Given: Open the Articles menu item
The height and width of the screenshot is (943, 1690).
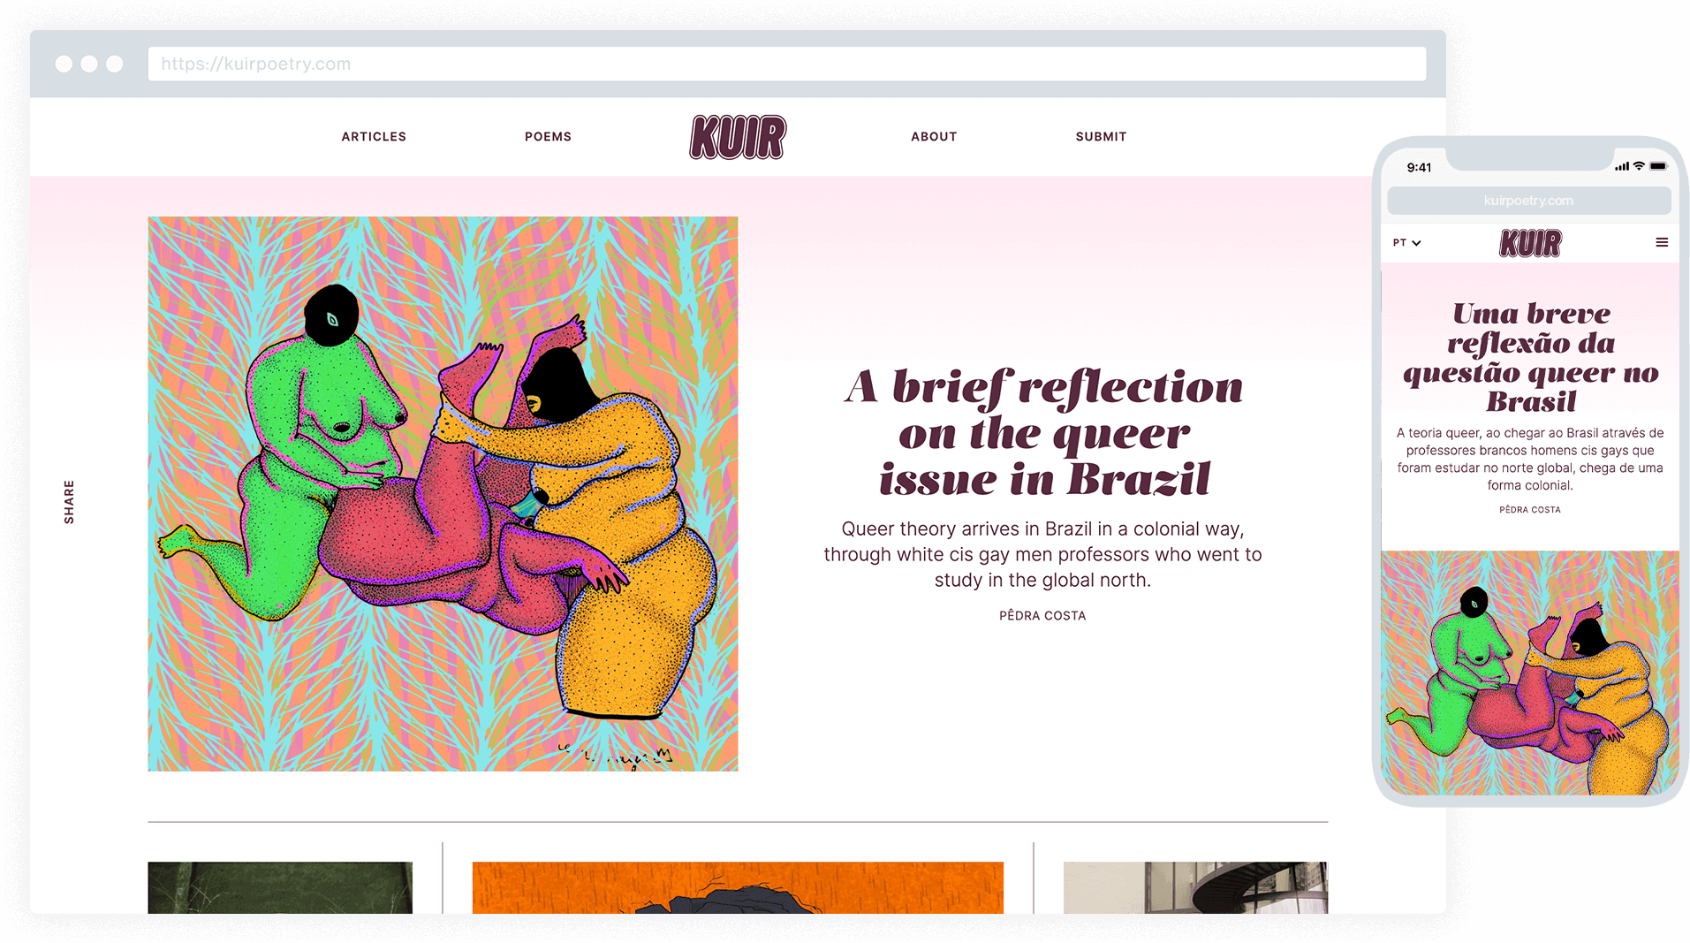Looking at the screenshot, I should click(x=374, y=136).
